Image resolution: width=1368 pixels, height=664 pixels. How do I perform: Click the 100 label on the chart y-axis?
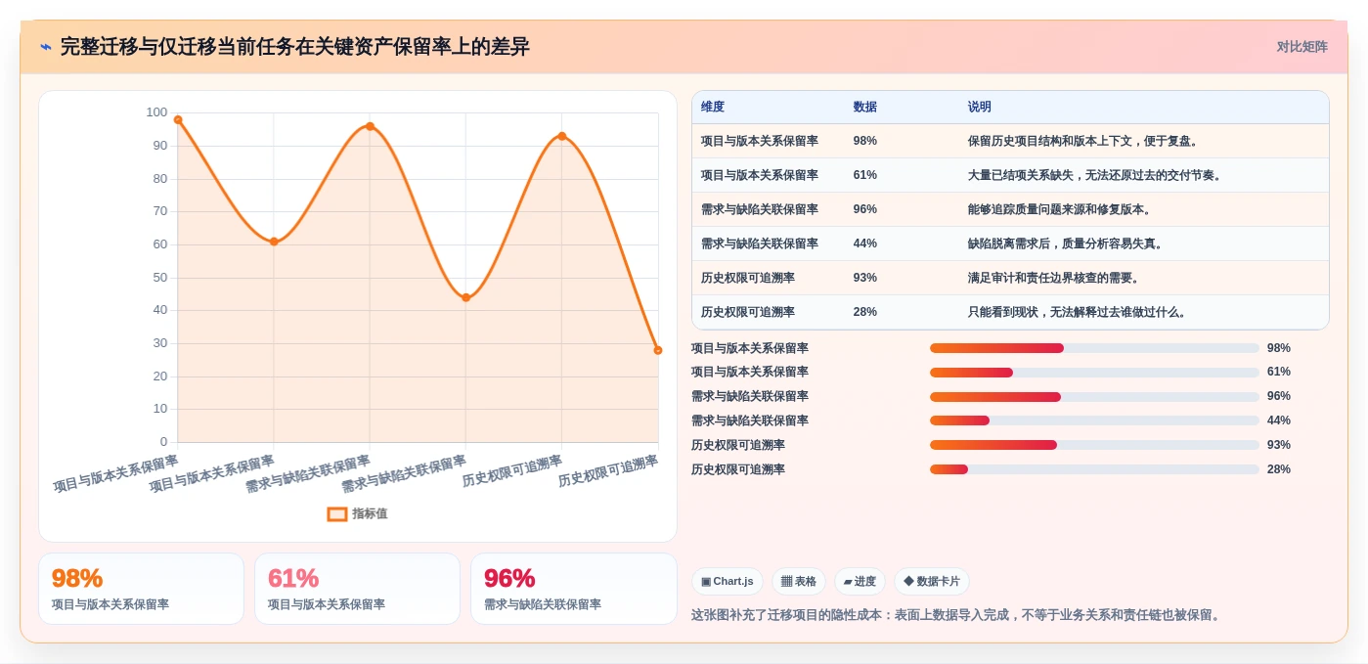[x=156, y=112]
